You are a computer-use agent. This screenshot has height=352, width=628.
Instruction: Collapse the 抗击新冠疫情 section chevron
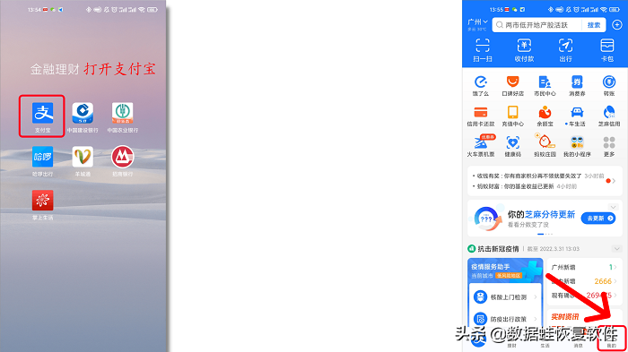point(617,249)
